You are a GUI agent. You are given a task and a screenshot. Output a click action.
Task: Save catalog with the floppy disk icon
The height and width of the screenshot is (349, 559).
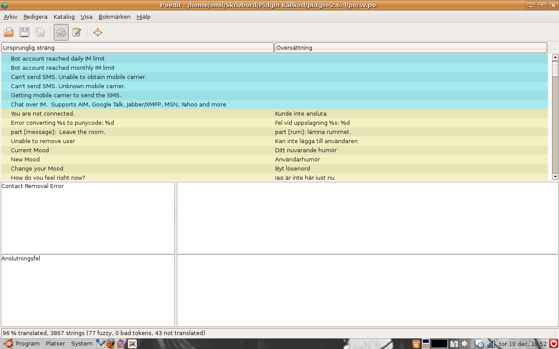24,32
